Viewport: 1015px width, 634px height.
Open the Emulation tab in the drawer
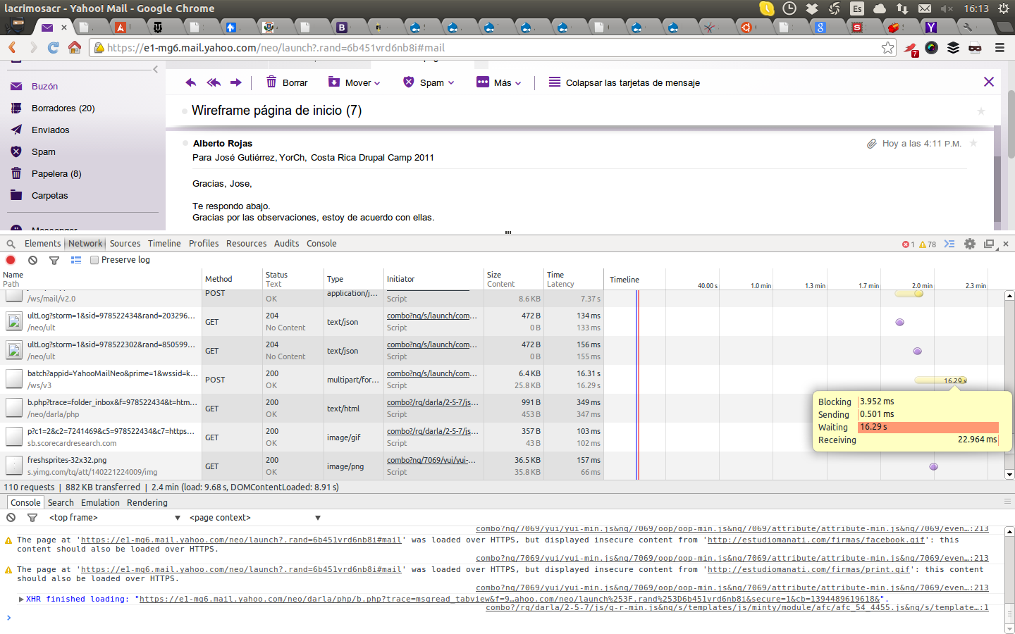(100, 503)
